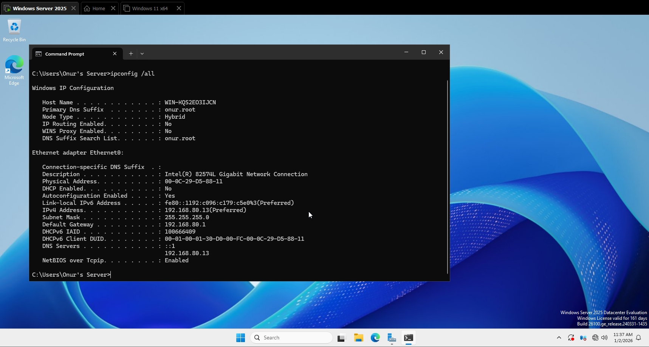Switch to the Home tab

[98, 8]
